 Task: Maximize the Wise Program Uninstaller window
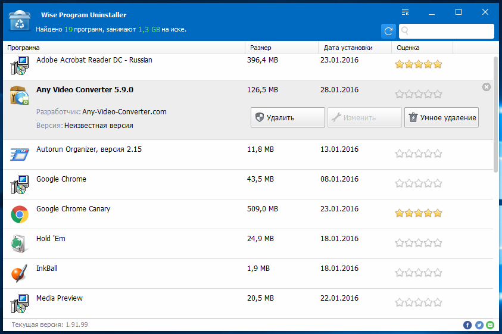coord(459,12)
